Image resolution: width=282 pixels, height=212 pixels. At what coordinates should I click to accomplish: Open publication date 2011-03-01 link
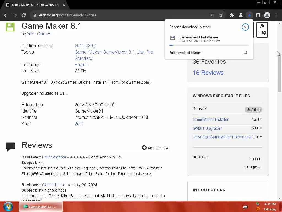(x=86, y=46)
